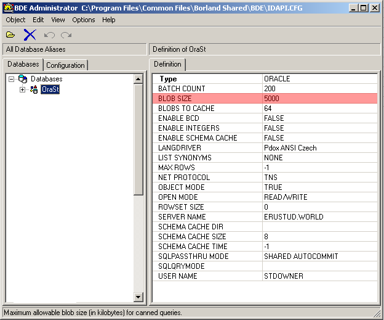Click the Open configuration folder icon
Viewport: 384px width, 320px height.
click(x=10, y=35)
